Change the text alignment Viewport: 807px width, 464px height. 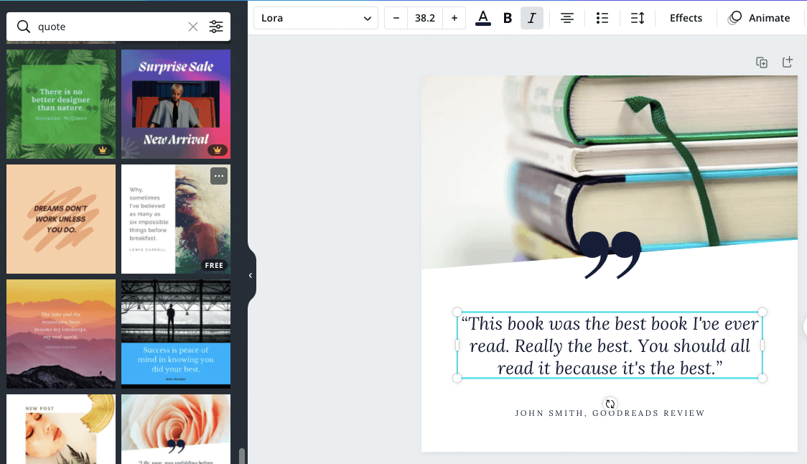567,18
